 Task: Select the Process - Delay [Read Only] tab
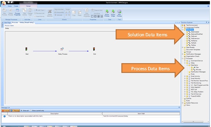pos(23,23)
